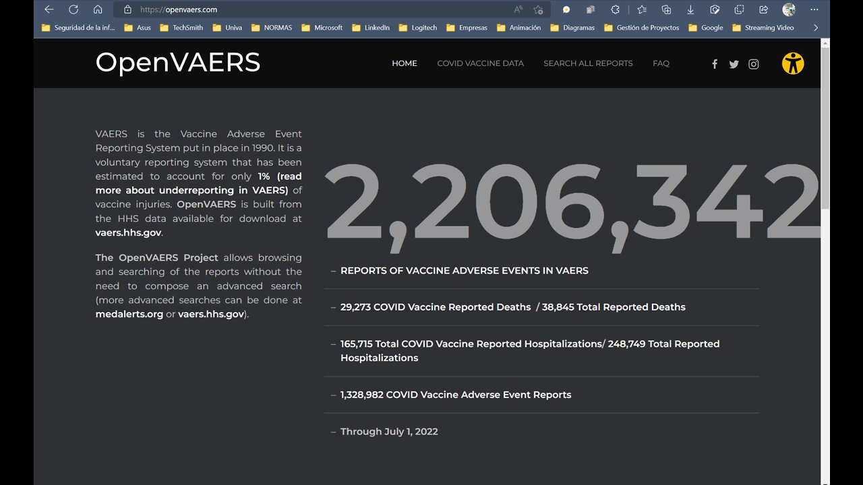
Task: Visit the OpenVAERS Twitter icon
Action: (x=734, y=64)
